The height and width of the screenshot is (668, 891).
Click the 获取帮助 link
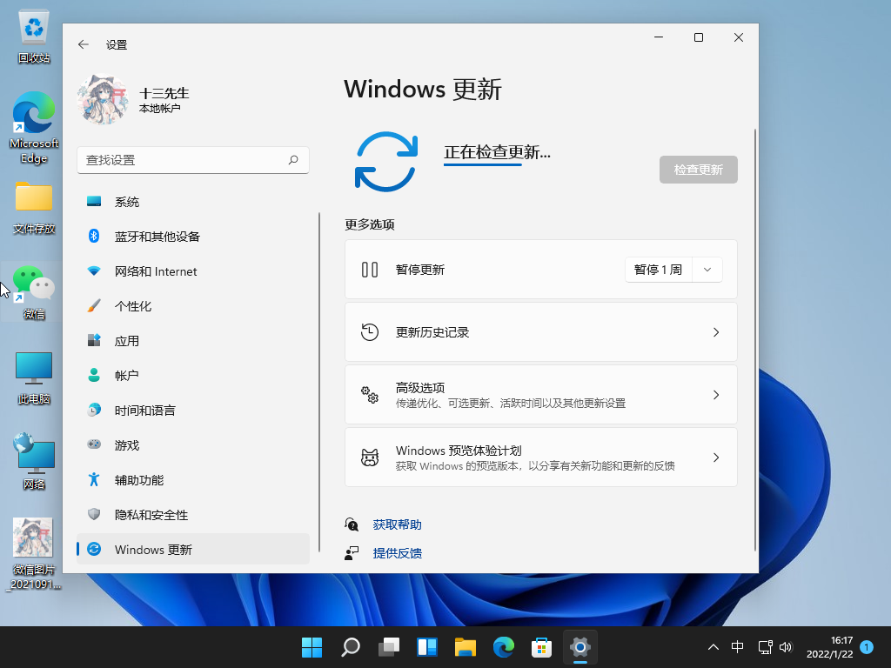(397, 524)
